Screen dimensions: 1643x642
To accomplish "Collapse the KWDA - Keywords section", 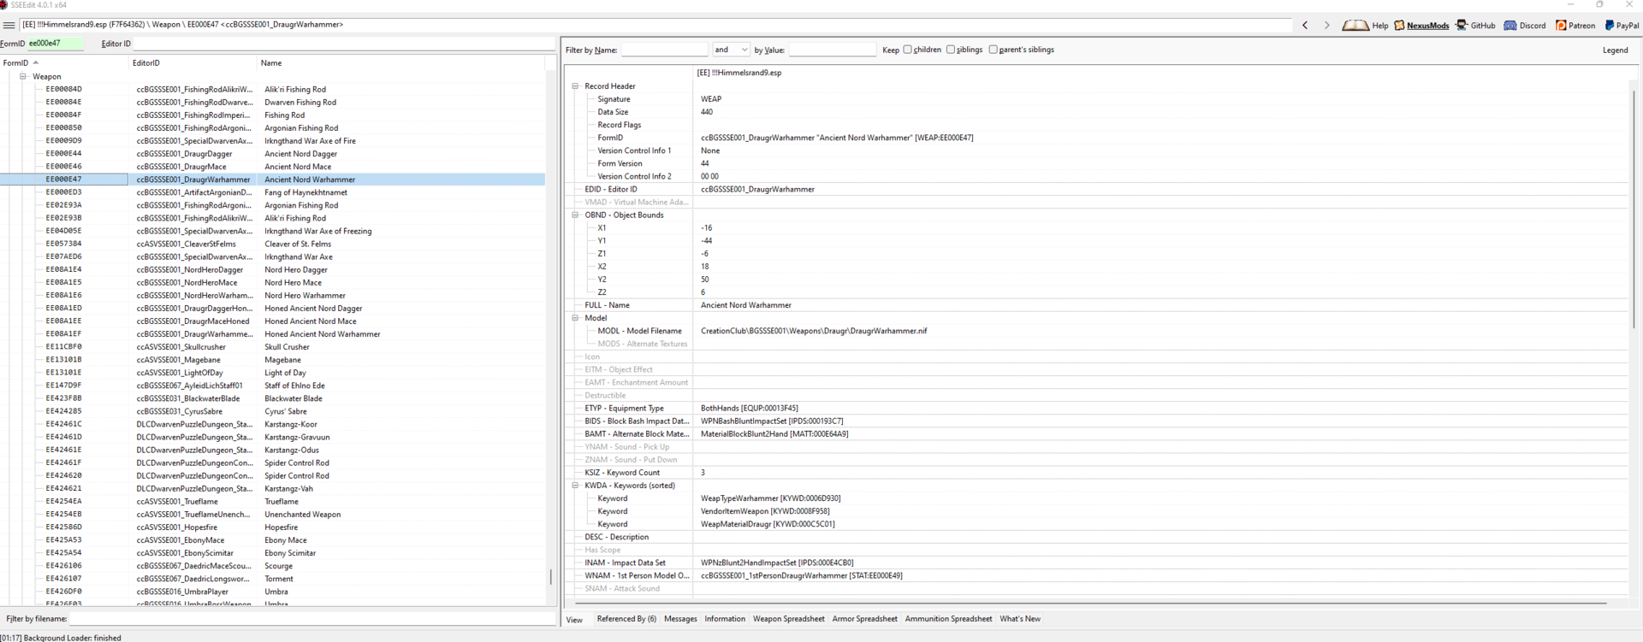I will click(x=576, y=486).
